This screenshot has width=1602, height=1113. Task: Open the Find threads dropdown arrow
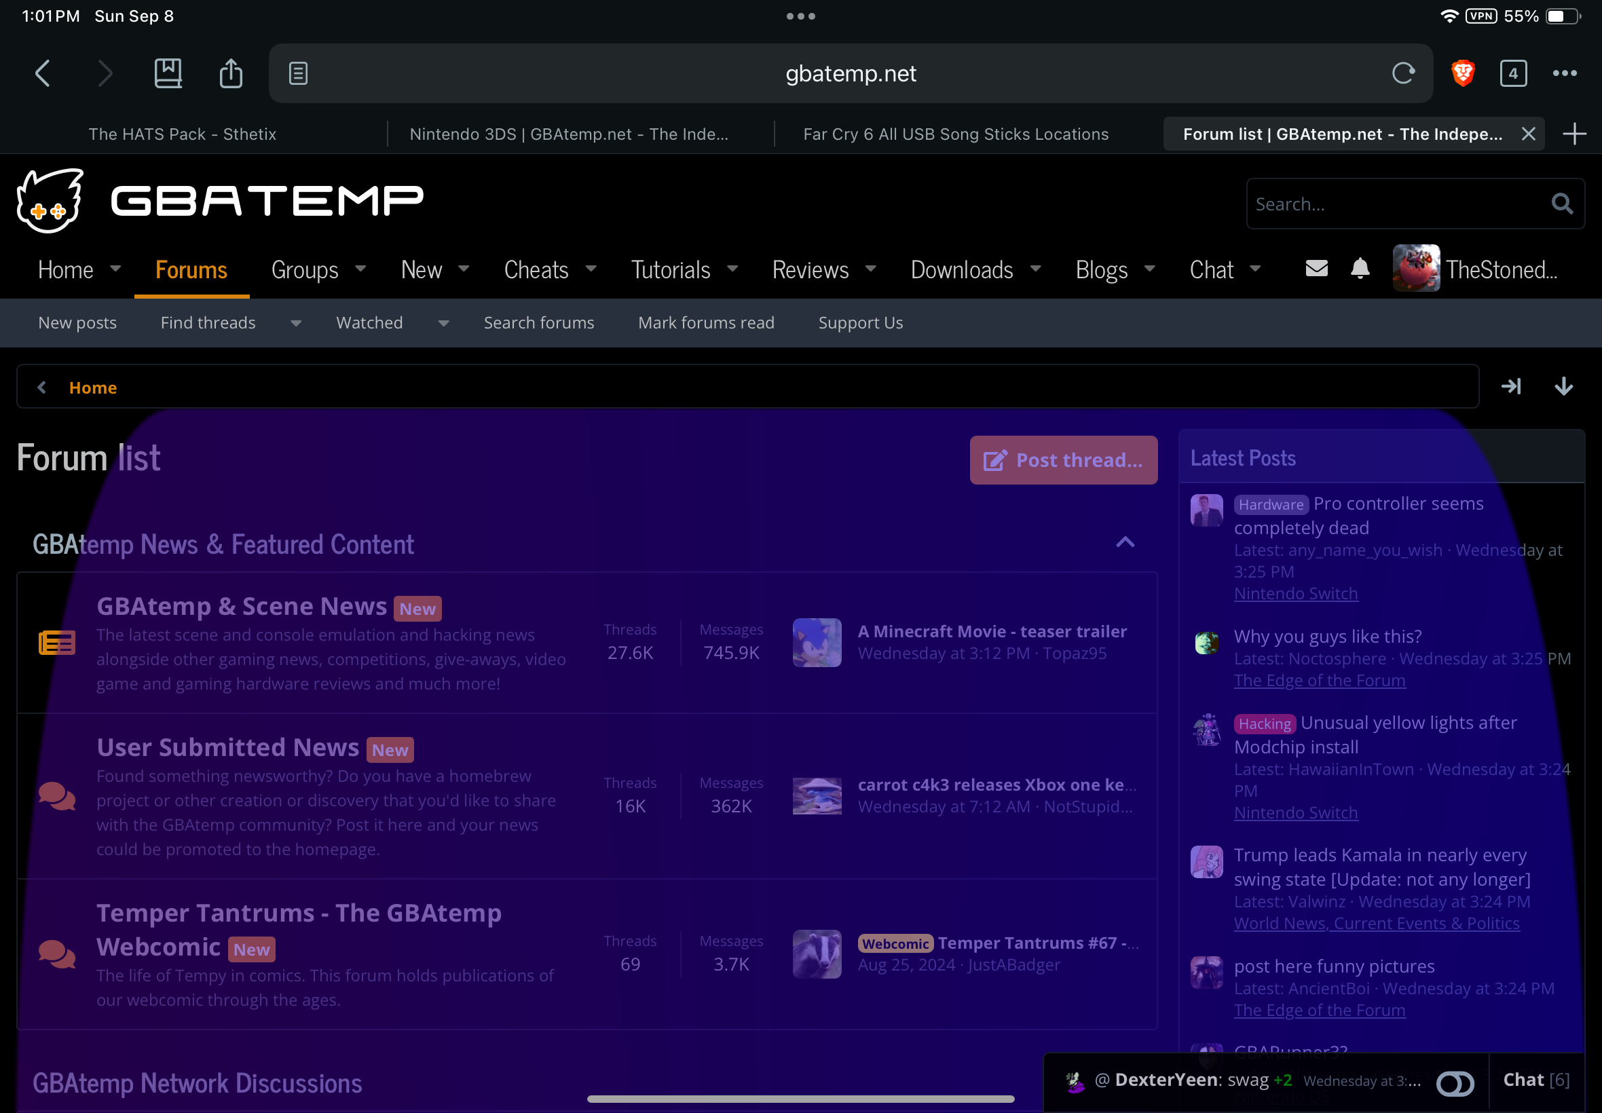point(296,323)
